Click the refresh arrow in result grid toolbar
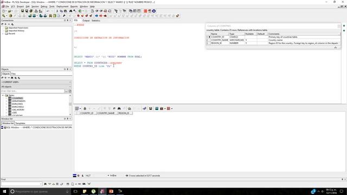Viewport: 347px width, 195px height. [114, 108]
